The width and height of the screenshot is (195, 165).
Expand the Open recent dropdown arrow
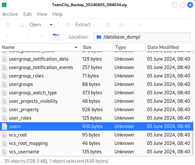[51, 25]
